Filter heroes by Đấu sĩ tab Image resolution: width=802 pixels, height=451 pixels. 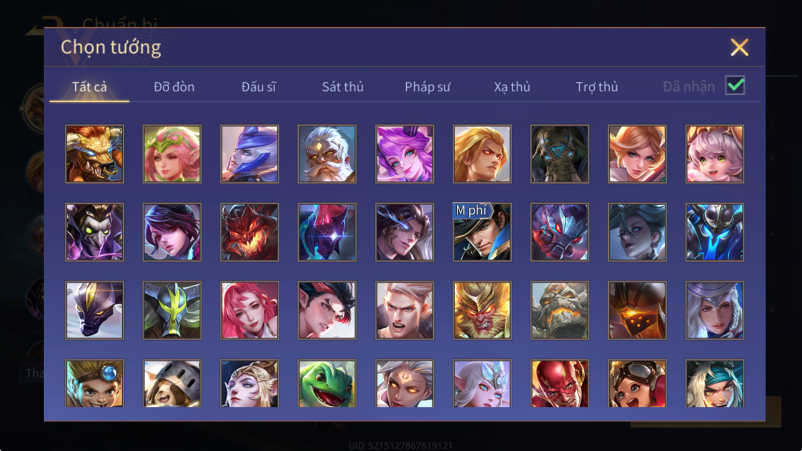(258, 87)
